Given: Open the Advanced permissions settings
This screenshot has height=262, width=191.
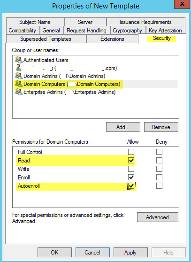Looking at the screenshot, I should (x=158, y=217).
